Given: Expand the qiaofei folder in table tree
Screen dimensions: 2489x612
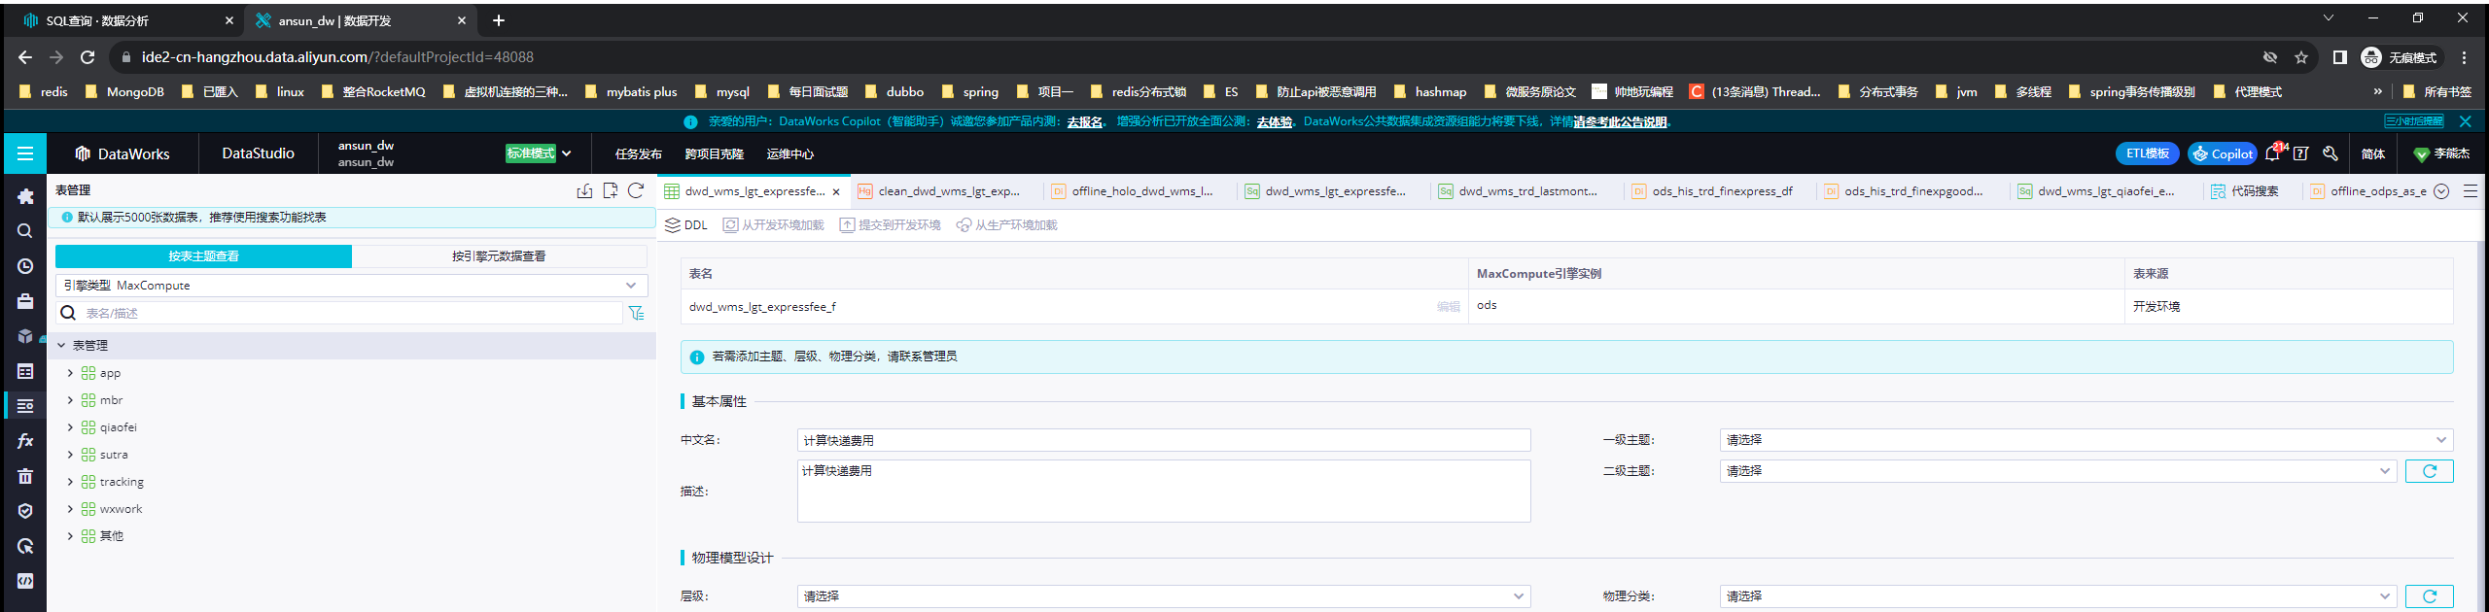Looking at the screenshot, I should pyautogui.click(x=70, y=427).
